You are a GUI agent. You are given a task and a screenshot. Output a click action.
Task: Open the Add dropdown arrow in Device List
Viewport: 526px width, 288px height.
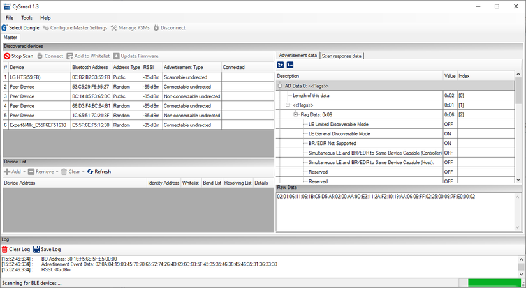[x=25, y=172]
